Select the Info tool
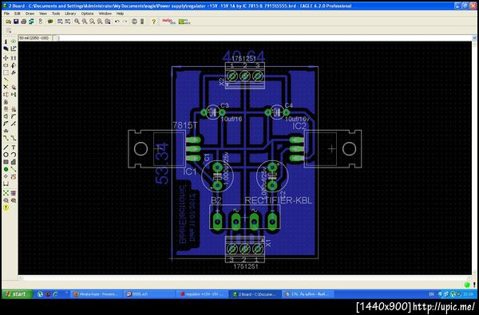Image resolution: width=479 pixels, height=315 pixels. click(x=6, y=41)
